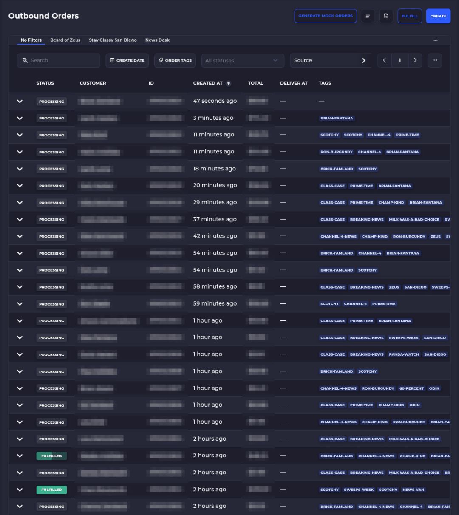Click Processing badge in 47 seconds ago row
This screenshot has height=515, width=459.
(x=51, y=102)
